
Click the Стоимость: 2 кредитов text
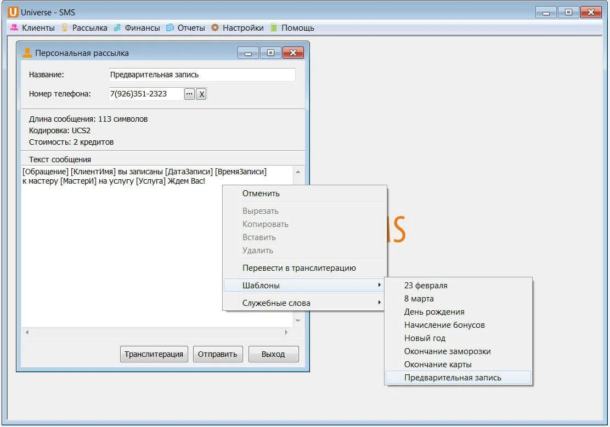click(x=71, y=142)
